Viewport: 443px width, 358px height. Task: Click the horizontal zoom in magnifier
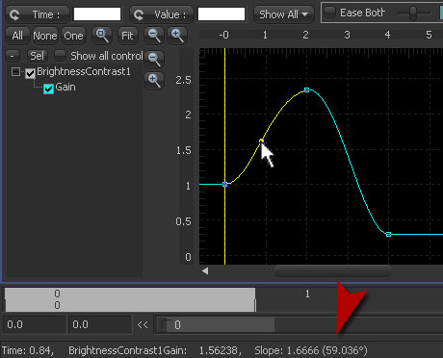177,35
